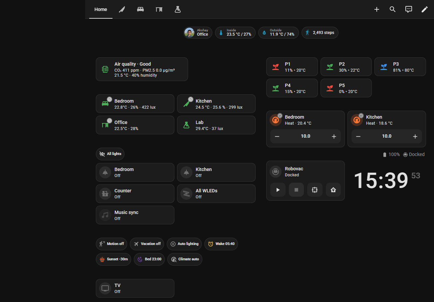Stop the Robovac cleaning
Screen dimensions: 434x302
[297, 190]
